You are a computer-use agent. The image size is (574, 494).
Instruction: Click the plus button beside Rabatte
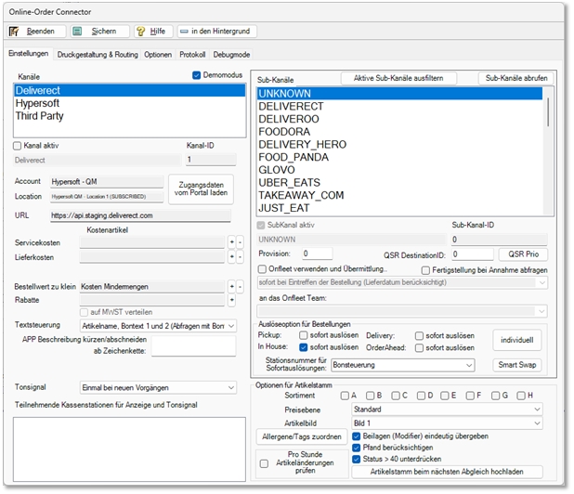pyautogui.click(x=231, y=299)
